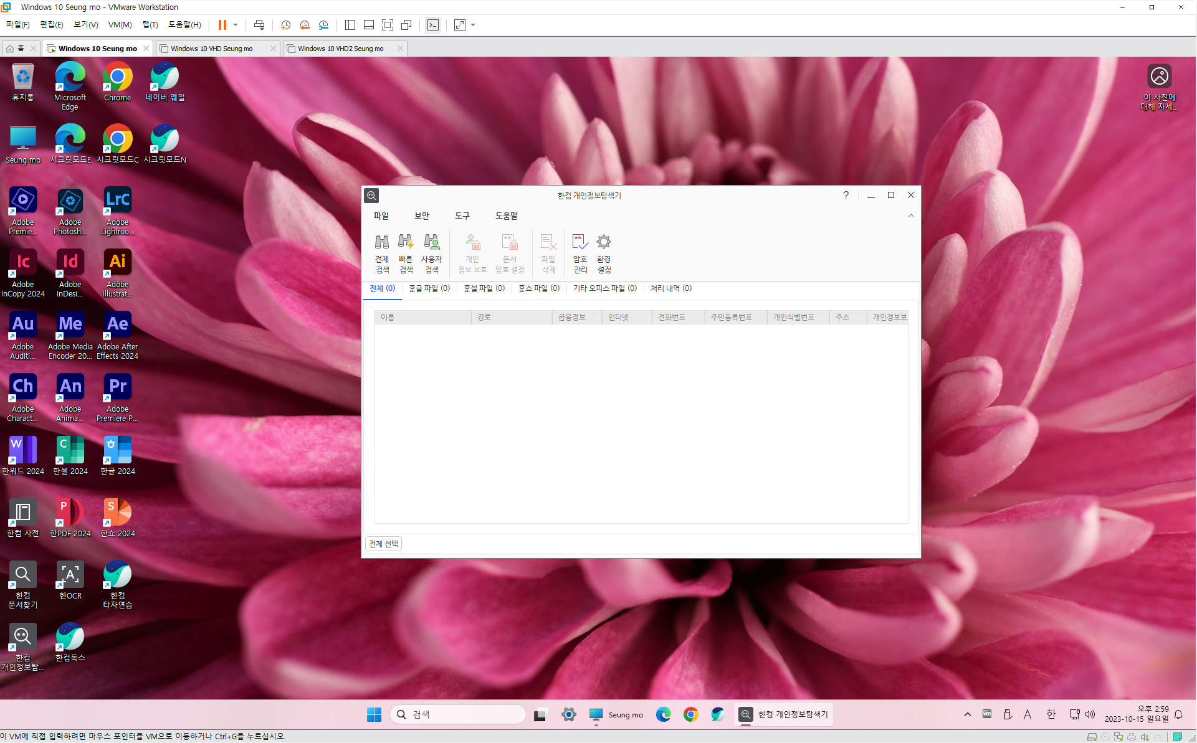Expand VMware pause dropdown arrow
This screenshot has height=743, width=1197.
click(236, 25)
